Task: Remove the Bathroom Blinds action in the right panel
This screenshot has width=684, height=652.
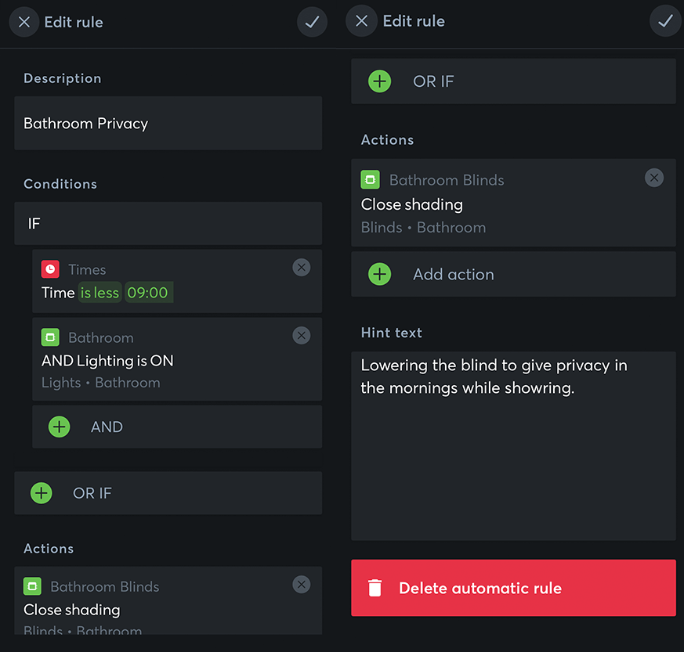Action: coord(653,178)
